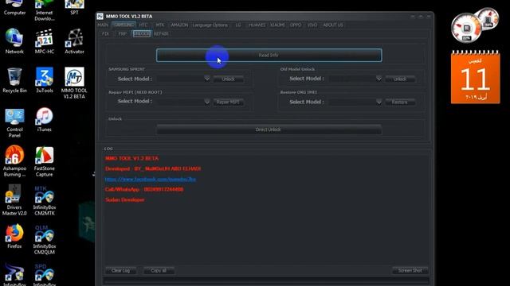Launch InfinityBox CM2MTK shortcut
The image size is (510, 286).
(x=45, y=201)
